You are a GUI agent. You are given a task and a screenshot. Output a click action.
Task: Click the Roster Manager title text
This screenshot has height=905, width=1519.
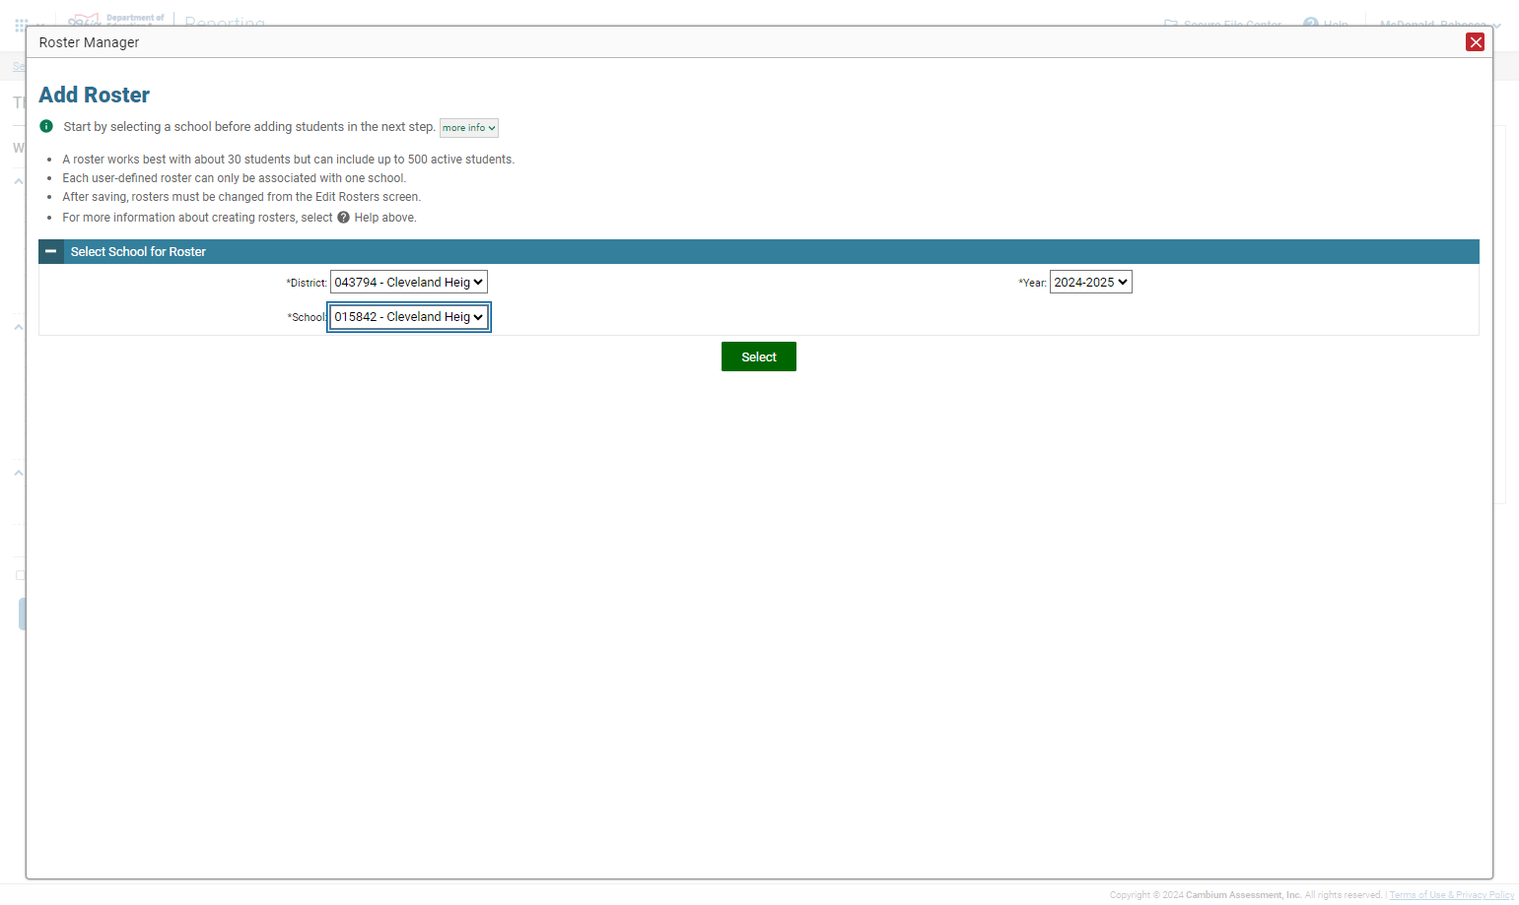coord(89,42)
